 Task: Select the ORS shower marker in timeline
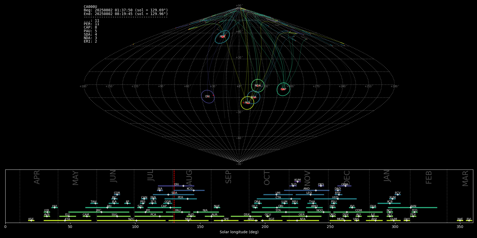tap(321, 186)
